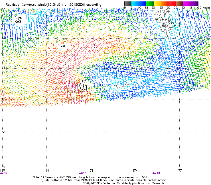Click the yellow 20–25 knots legend swatch
Screen dimensions: 211x185
(x=157, y=3)
